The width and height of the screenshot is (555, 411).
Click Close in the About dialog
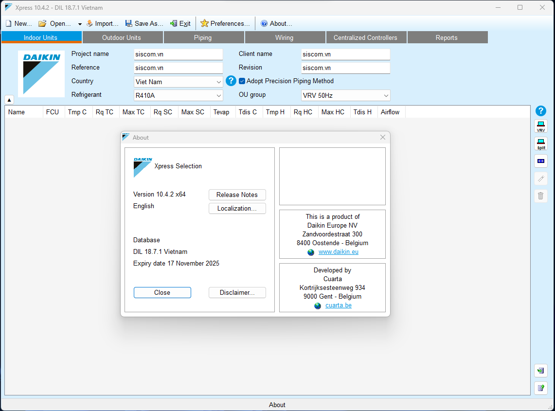[162, 292]
